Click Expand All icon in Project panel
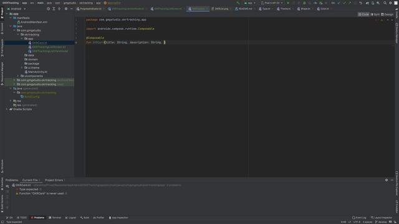This screenshot has width=399, height=224. (54, 9)
